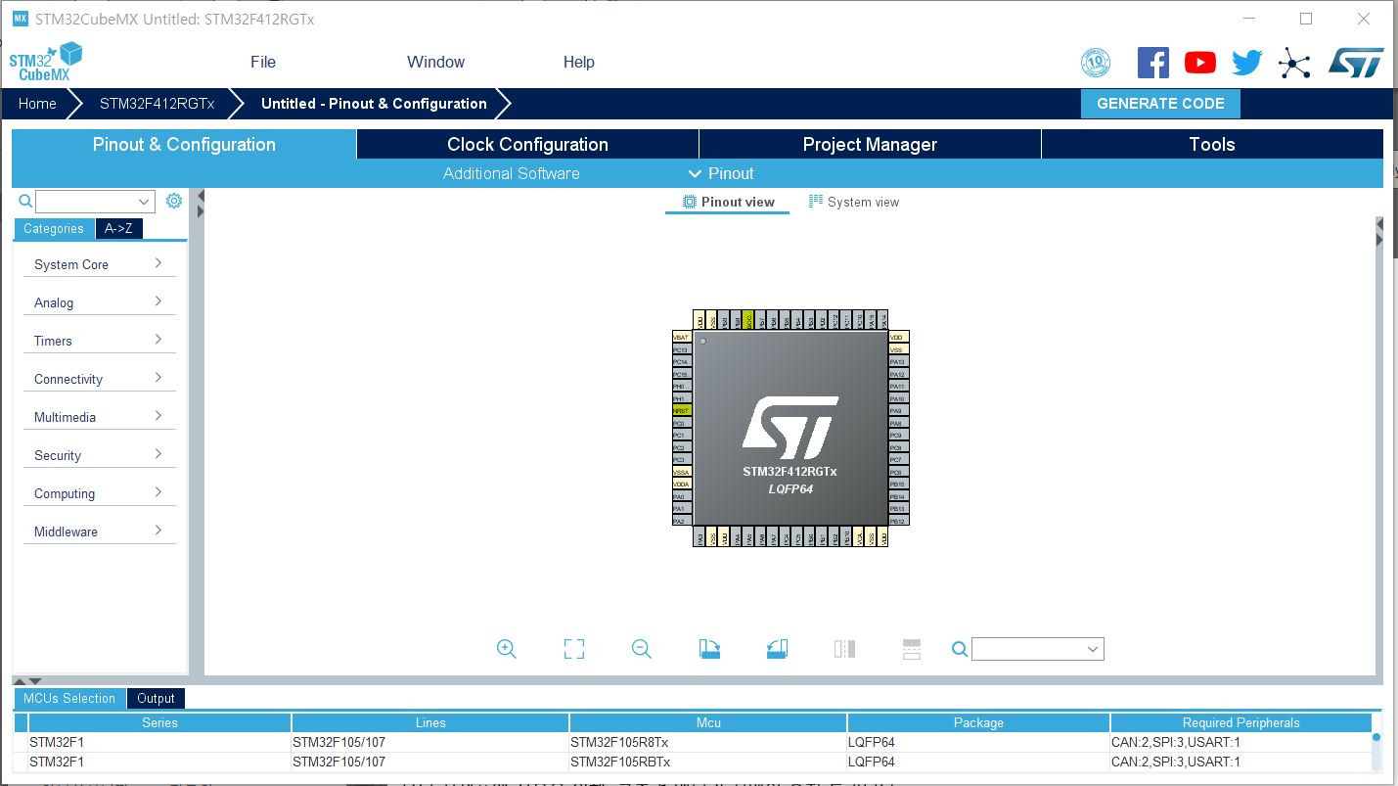Switch to the Tools tab
The image size is (1398, 786).
[1212, 144]
